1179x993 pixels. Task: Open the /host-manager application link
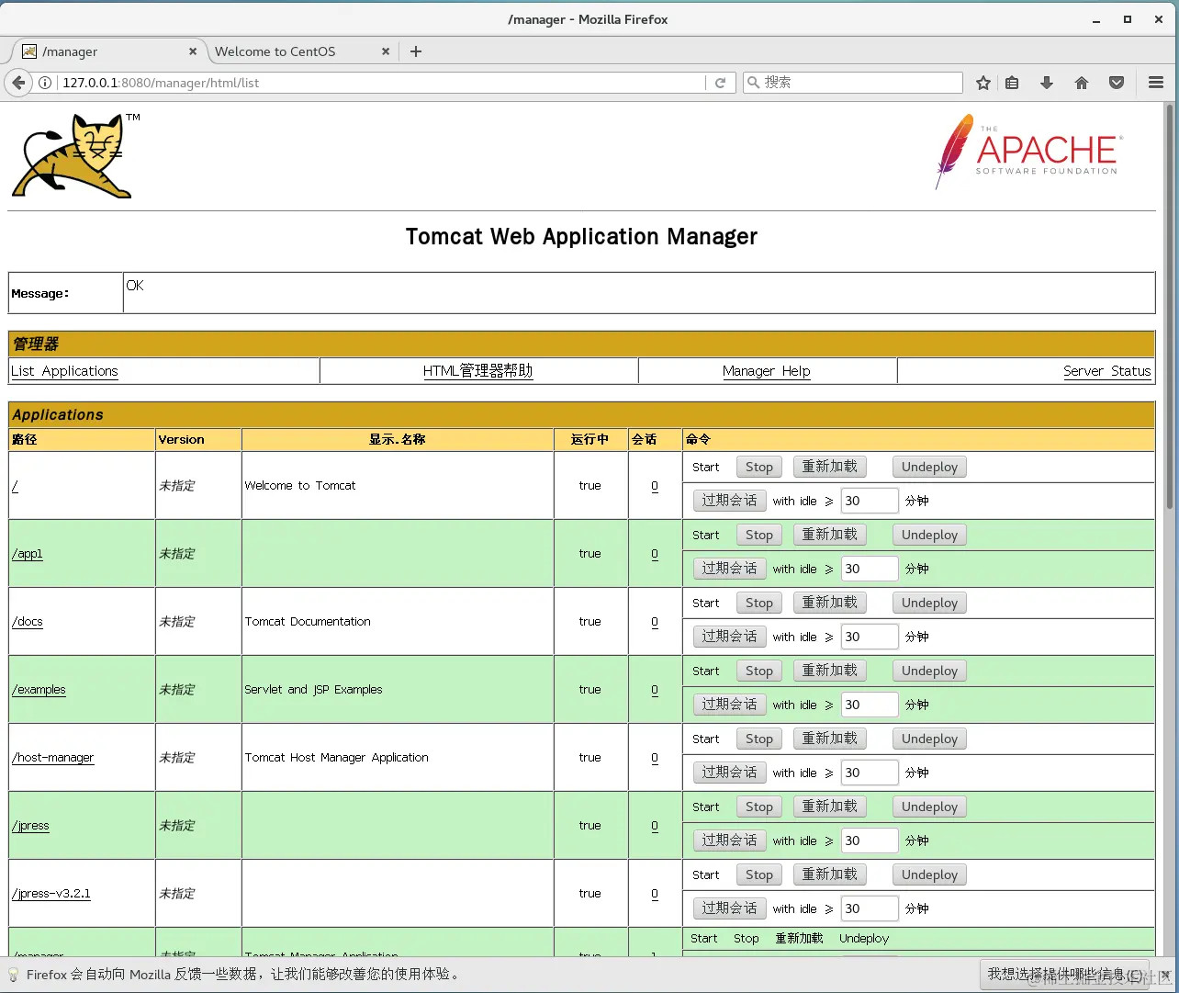coord(52,758)
